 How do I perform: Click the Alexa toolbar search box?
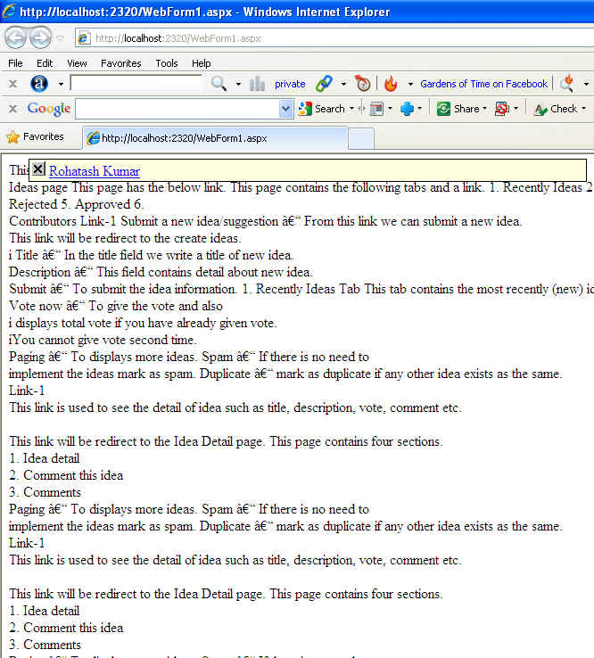pyautogui.click(x=136, y=83)
